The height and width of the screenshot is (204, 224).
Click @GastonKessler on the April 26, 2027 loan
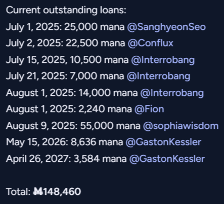tap(167, 159)
